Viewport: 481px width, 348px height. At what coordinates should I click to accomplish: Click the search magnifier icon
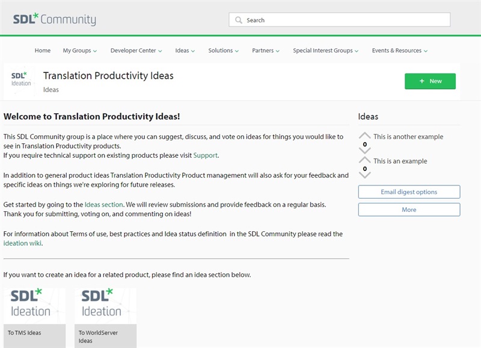238,20
